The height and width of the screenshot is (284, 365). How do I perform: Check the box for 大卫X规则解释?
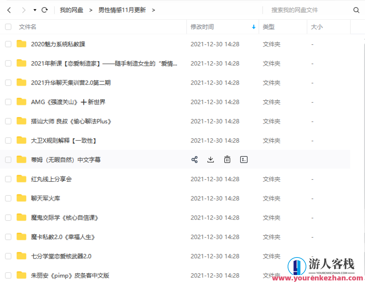[x=8, y=140]
